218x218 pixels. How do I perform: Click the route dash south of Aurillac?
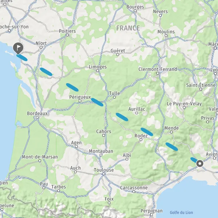pyautogui.click(x=122, y=117)
